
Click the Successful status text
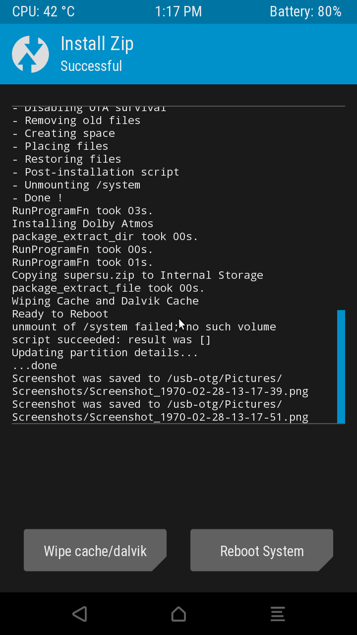click(91, 66)
